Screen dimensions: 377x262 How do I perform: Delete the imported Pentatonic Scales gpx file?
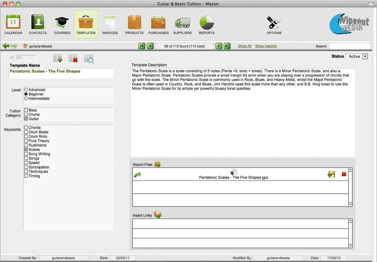[344, 174]
